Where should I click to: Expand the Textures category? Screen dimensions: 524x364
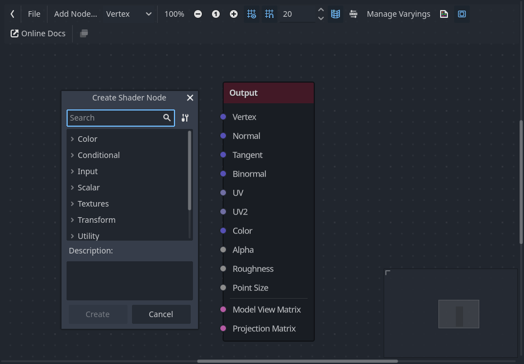[73, 204]
